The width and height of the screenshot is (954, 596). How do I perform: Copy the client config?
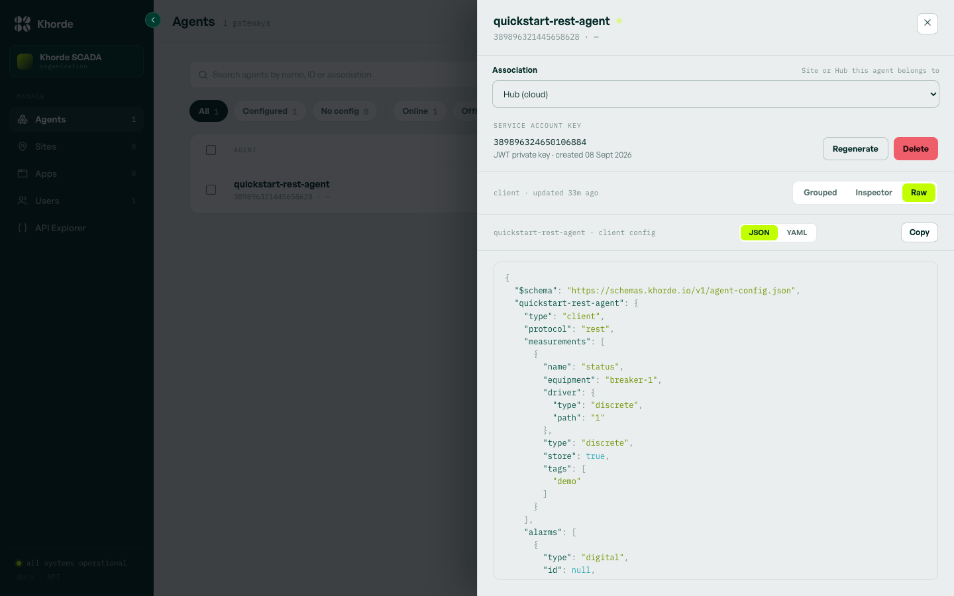pos(920,232)
